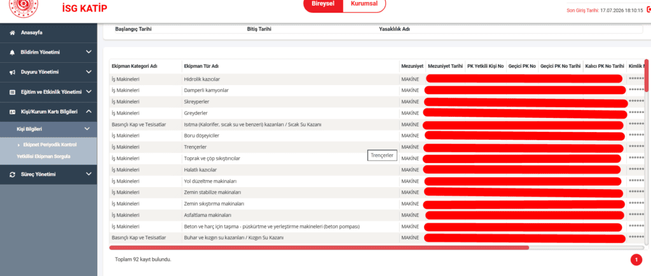The width and height of the screenshot is (651, 276).
Task: Click the Başlangıç Tarihi header
Action: coord(134,29)
